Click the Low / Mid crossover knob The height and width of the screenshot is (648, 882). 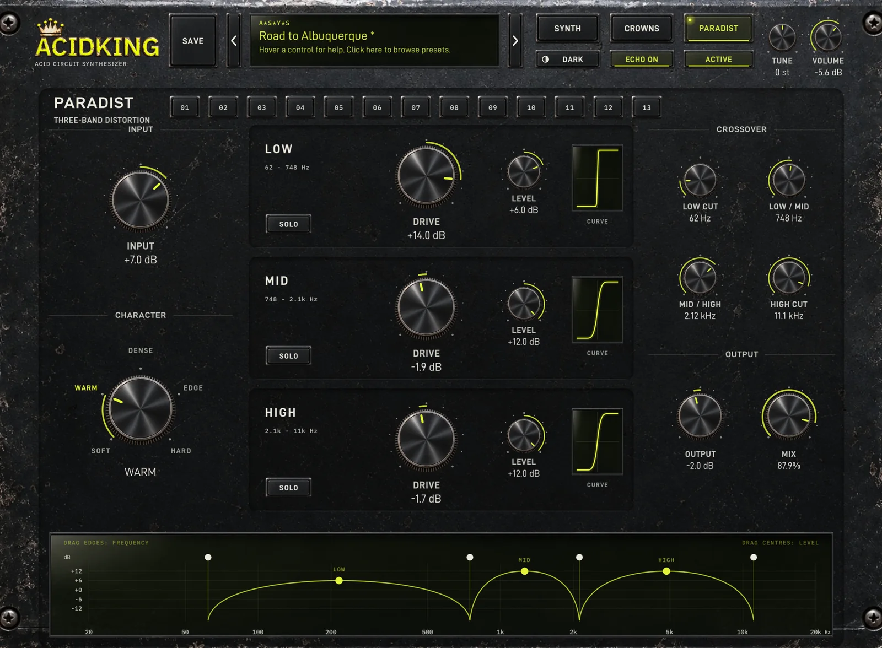click(x=789, y=180)
